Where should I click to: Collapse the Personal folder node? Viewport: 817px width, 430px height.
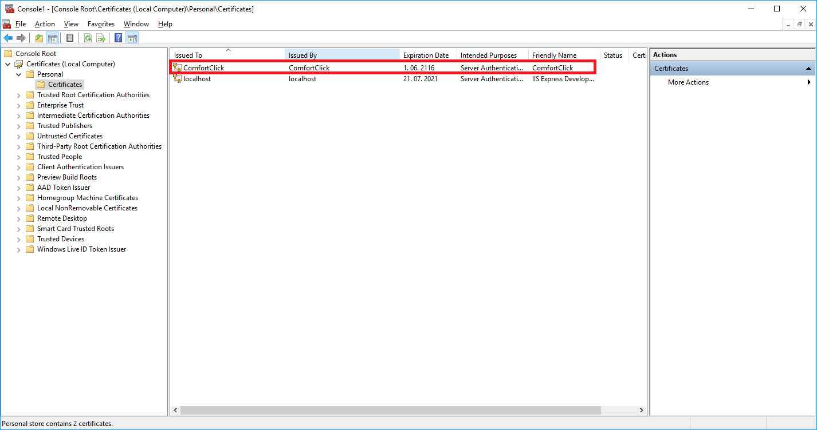(19, 74)
